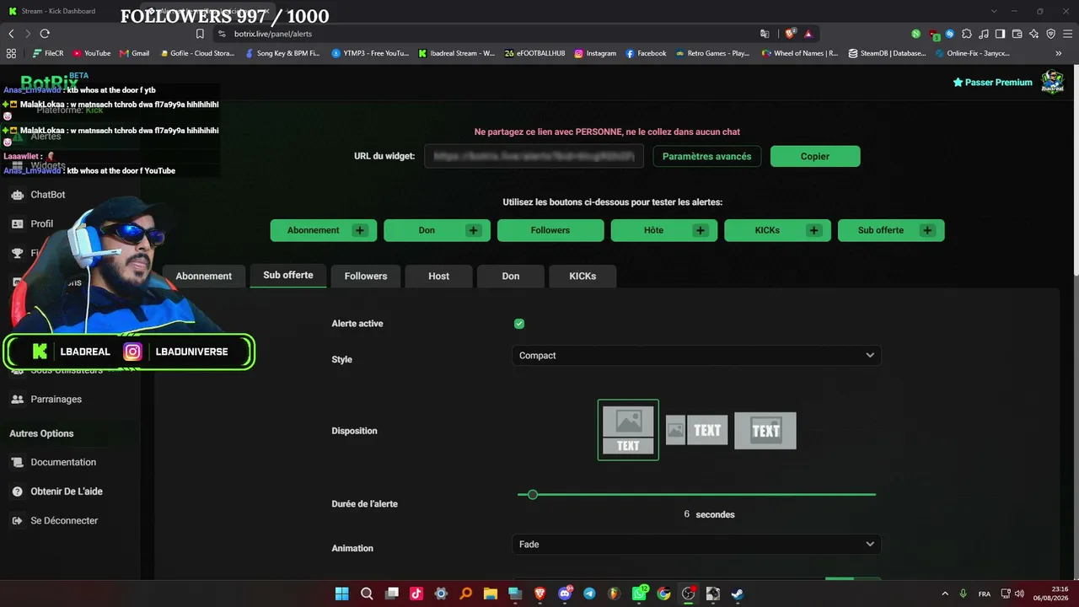The image size is (1079, 607).
Task: Click the Parrainages people icon
Action: (x=18, y=399)
